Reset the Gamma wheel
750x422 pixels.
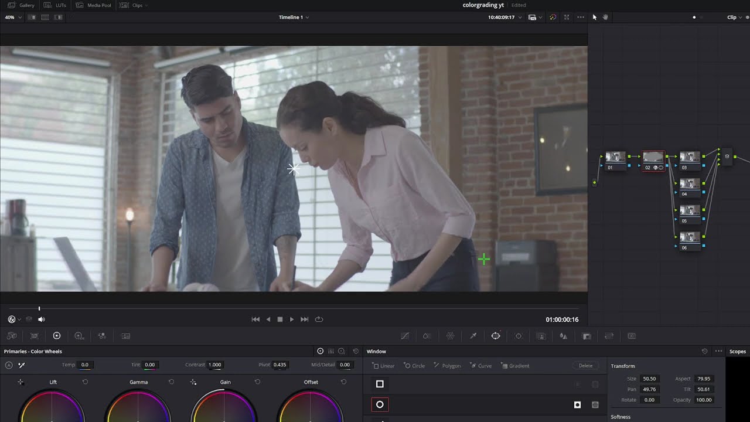tap(171, 382)
